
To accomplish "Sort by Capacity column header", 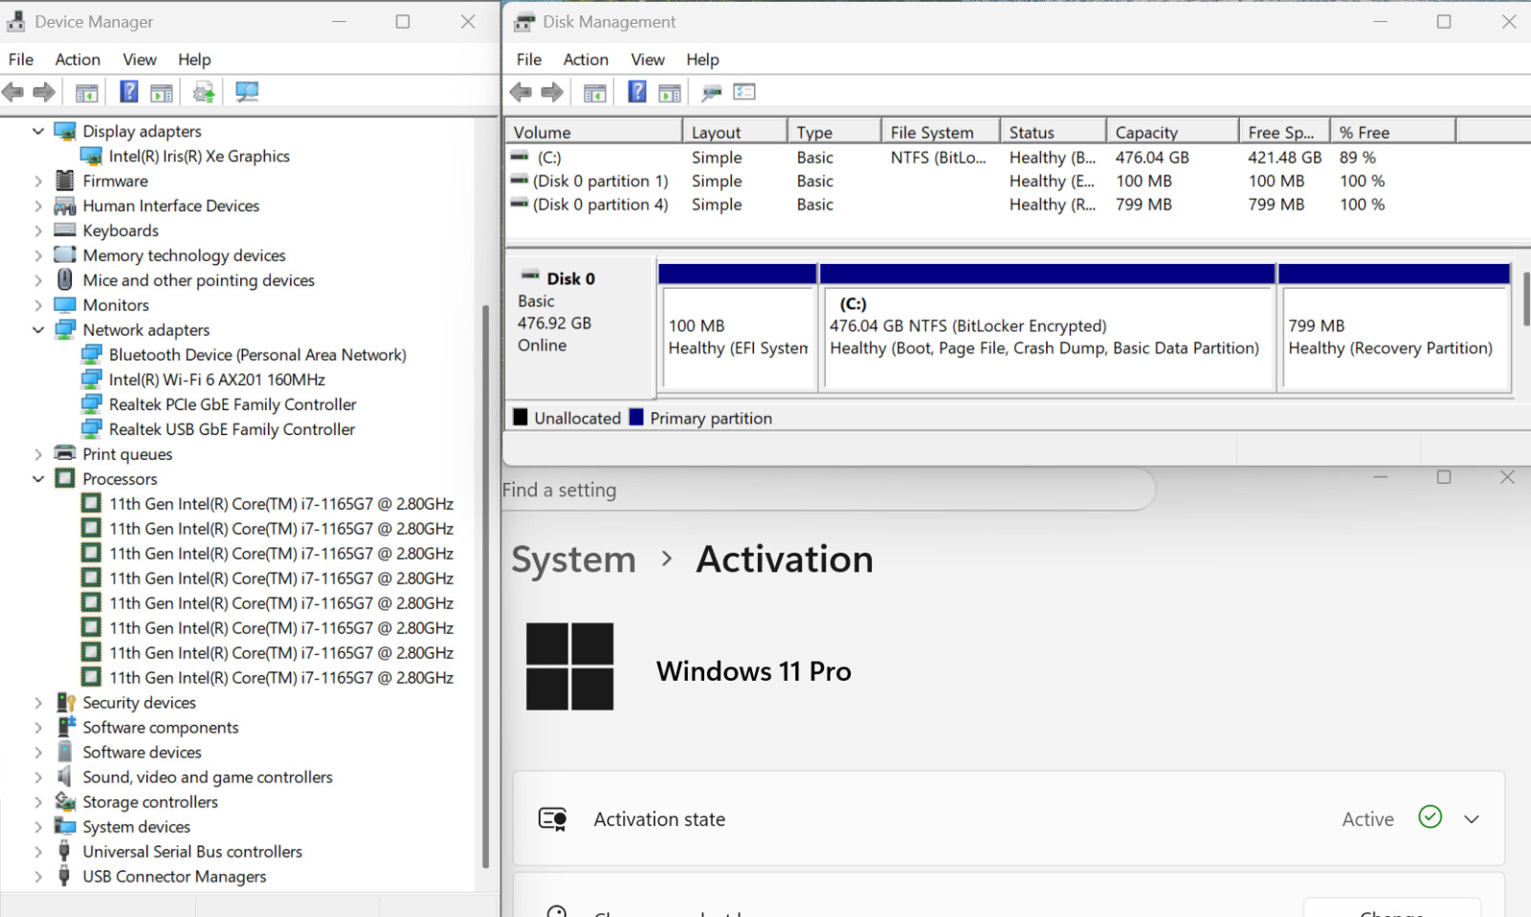I will [1172, 132].
